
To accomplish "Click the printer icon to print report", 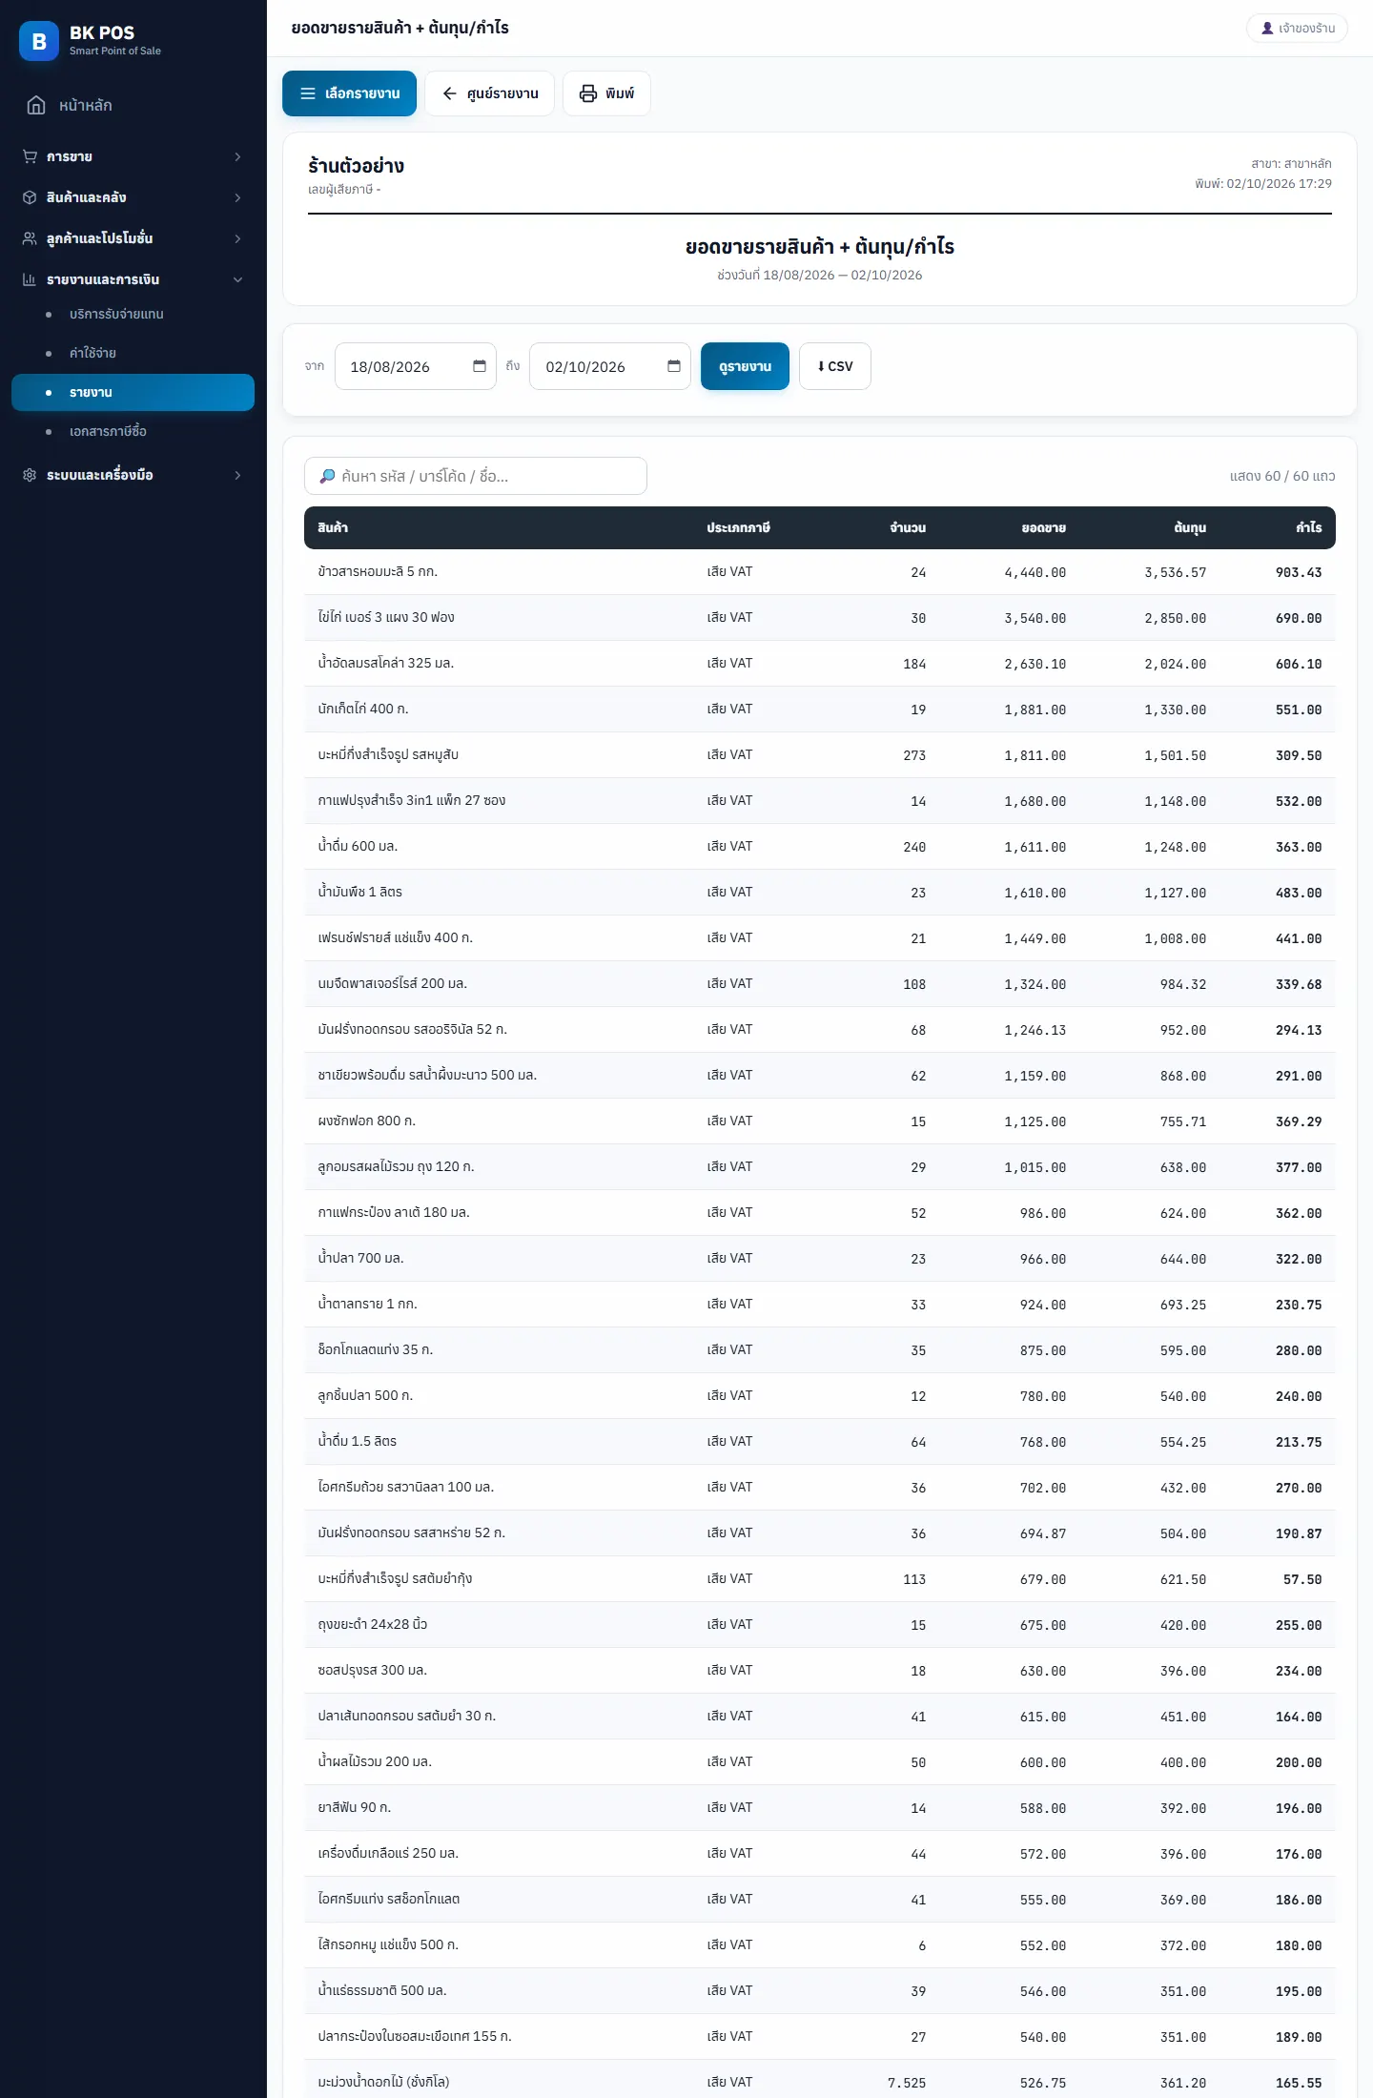I will point(588,93).
